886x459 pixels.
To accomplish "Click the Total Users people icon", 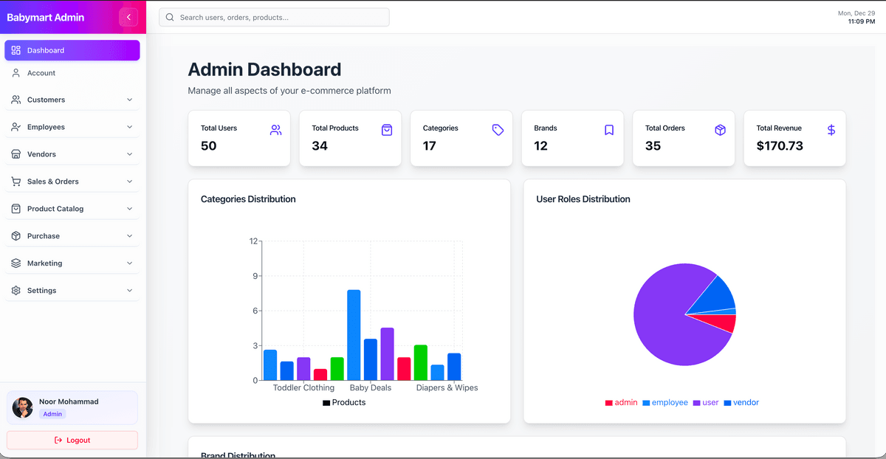I will [x=275, y=130].
